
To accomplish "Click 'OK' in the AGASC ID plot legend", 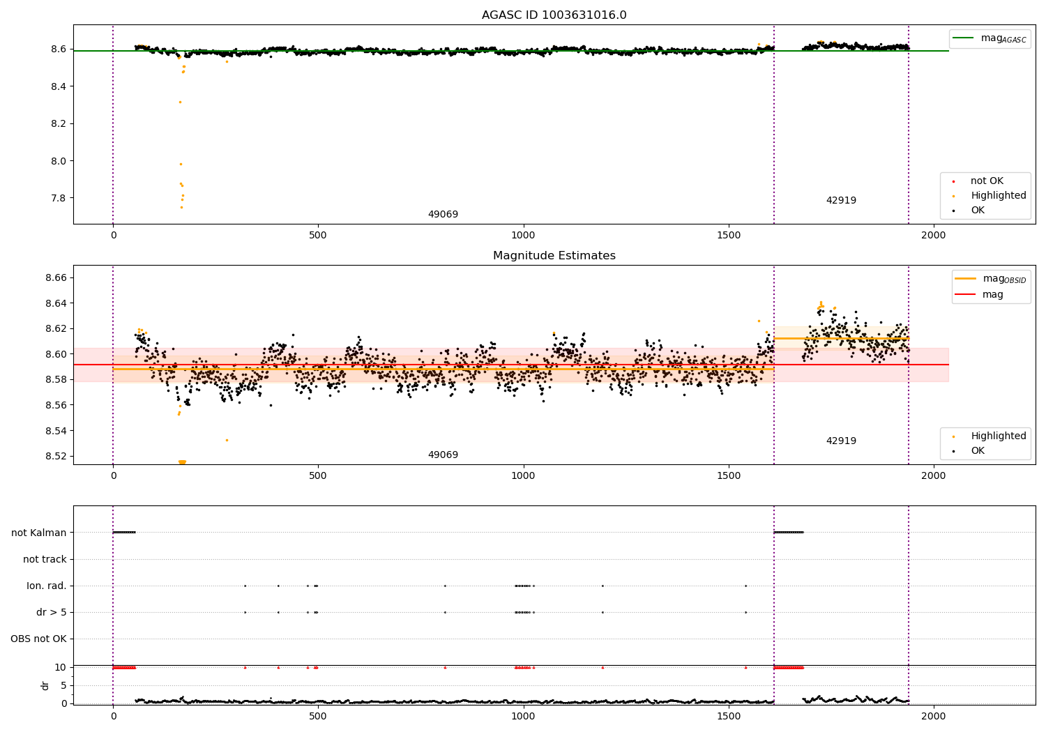I will click(978, 211).
